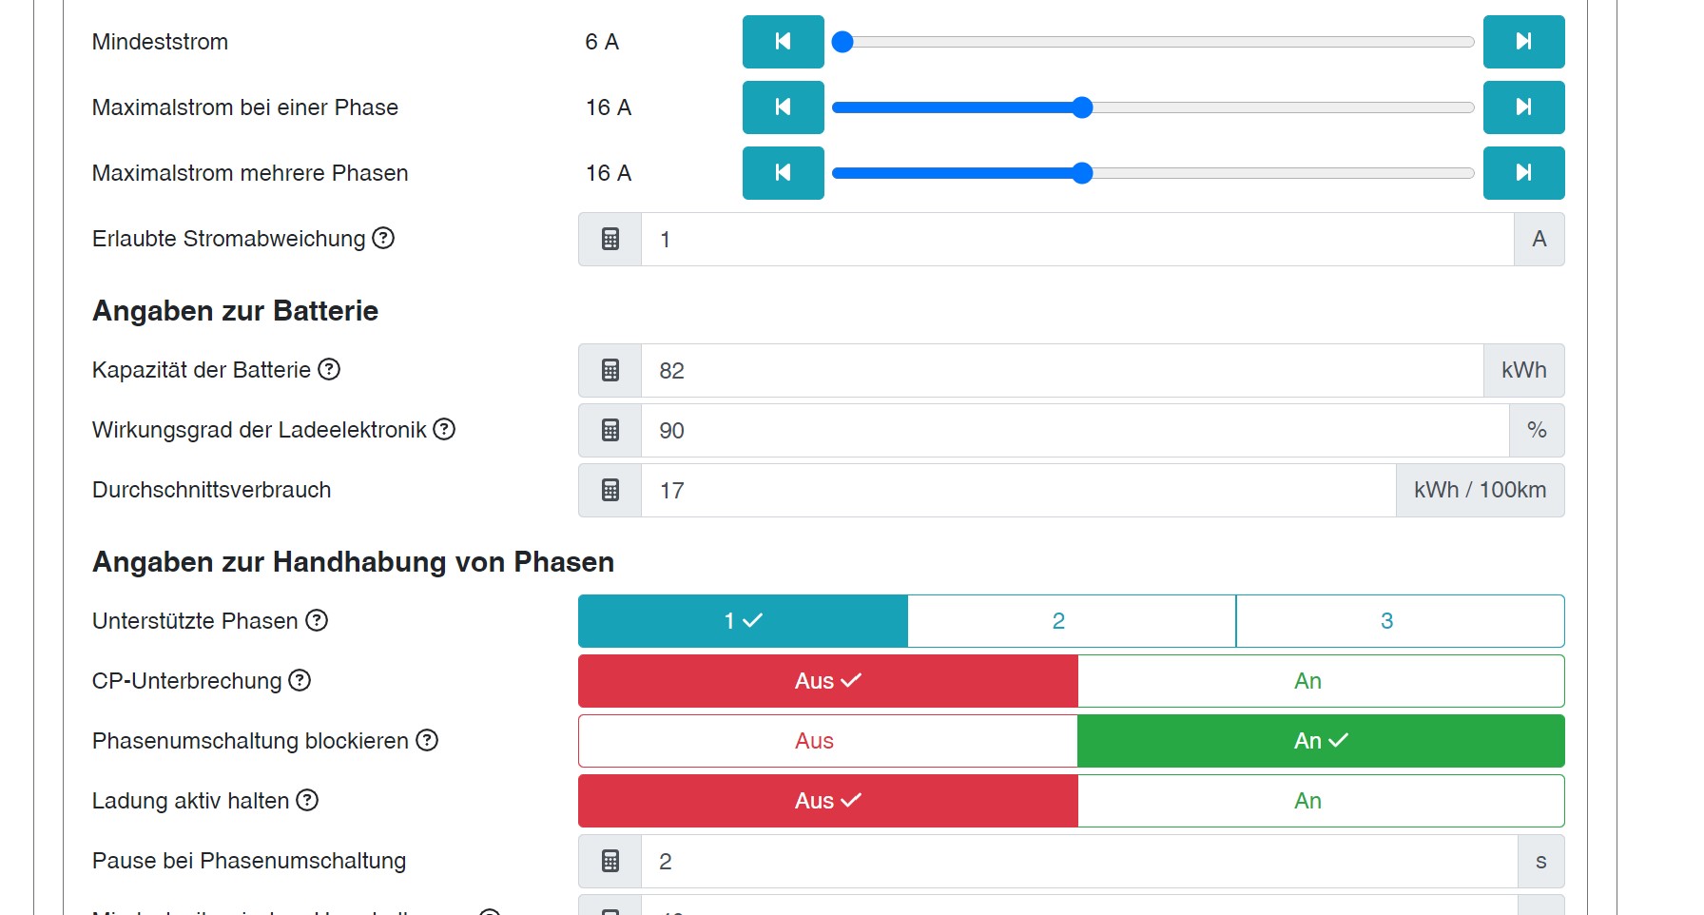Click the Kapazität der Batterie input field
1704x915 pixels.
pos(1061,371)
